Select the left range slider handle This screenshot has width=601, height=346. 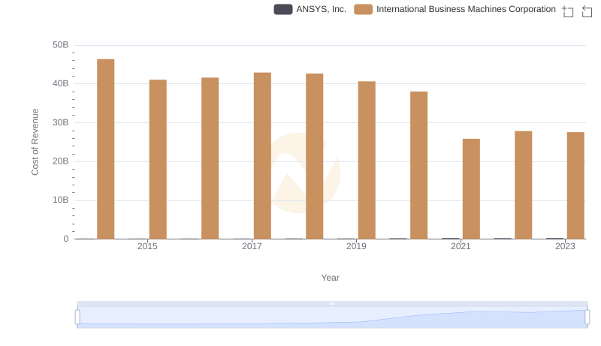coord(77,317)
